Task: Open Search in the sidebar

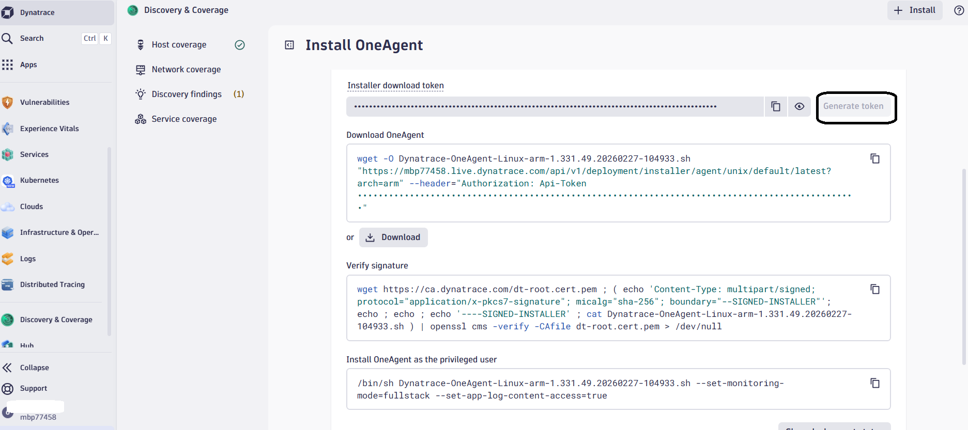Action: [32, 38]
